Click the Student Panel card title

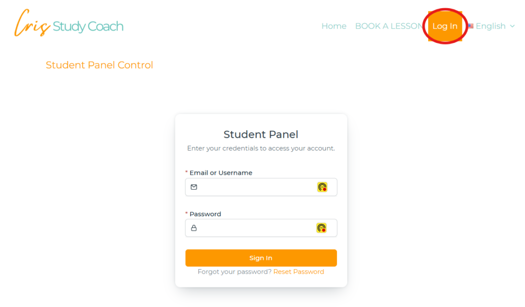(x=261, y=135)
